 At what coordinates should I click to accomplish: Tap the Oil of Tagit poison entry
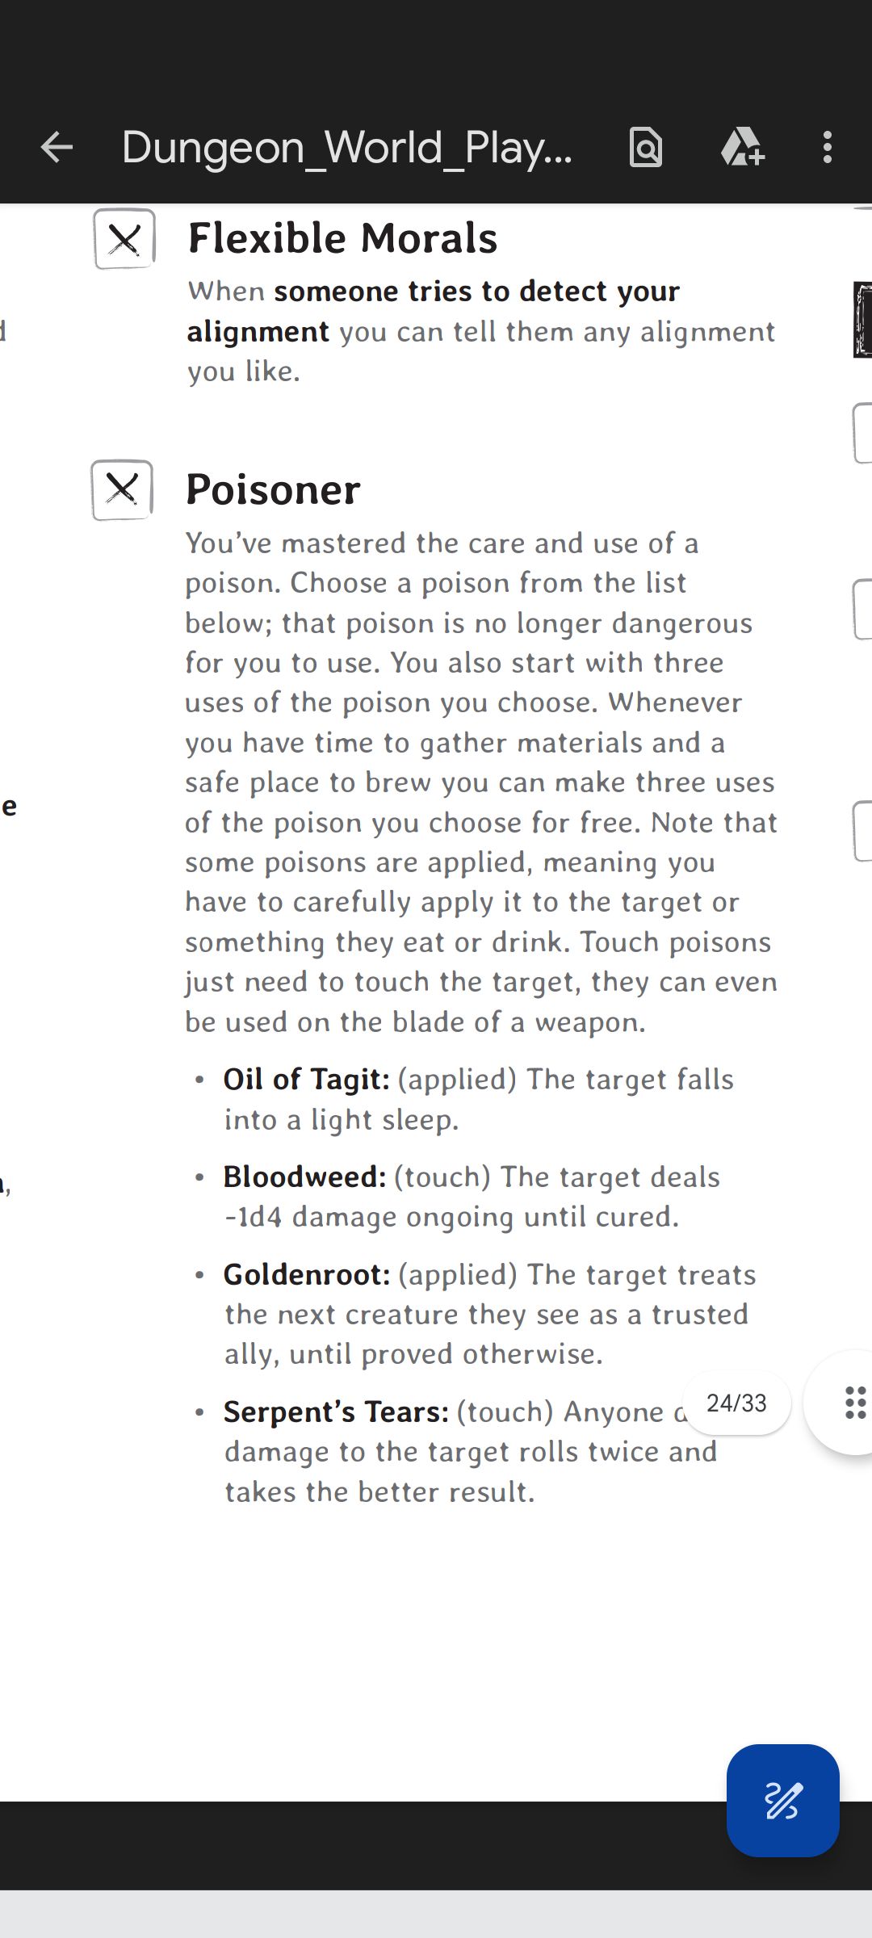(x=307, y=1080)
